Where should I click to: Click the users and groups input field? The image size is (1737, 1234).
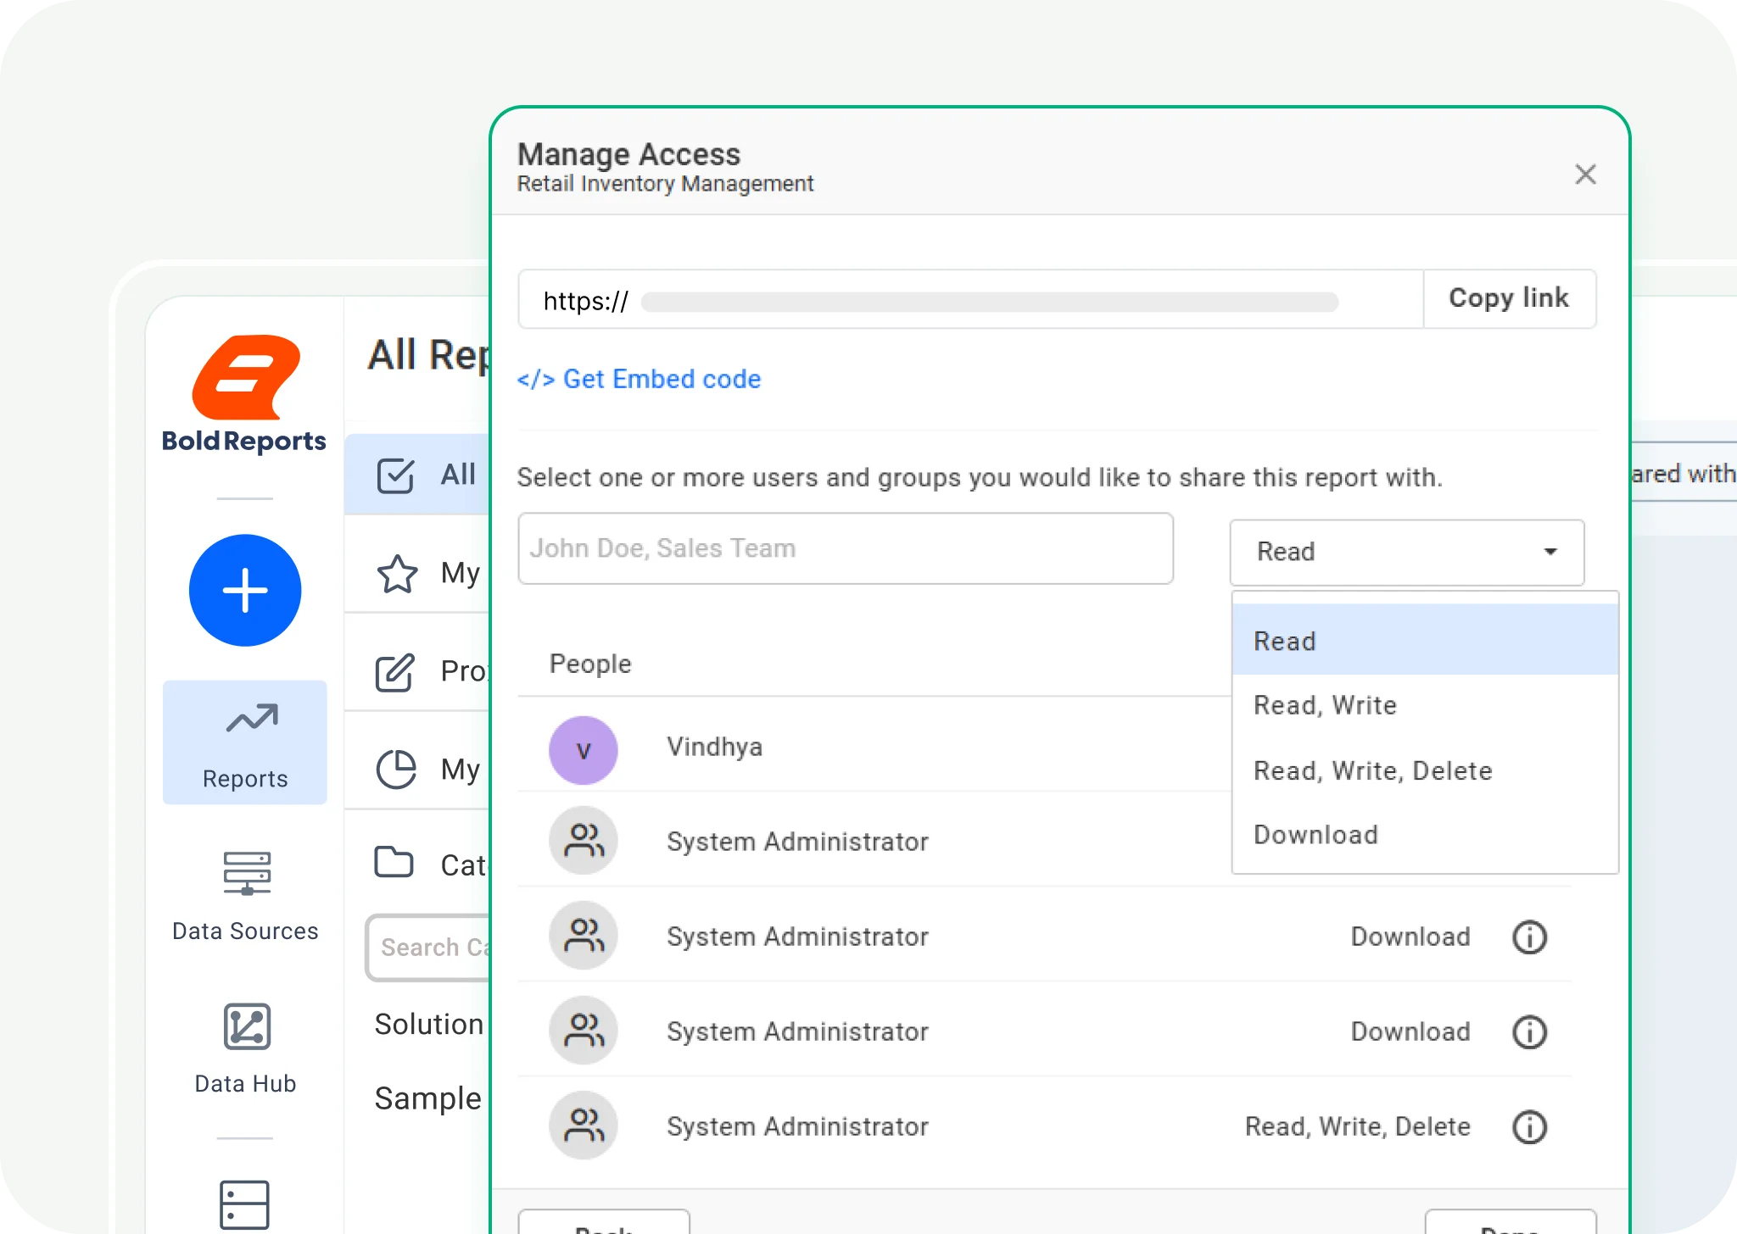(845, 548)
